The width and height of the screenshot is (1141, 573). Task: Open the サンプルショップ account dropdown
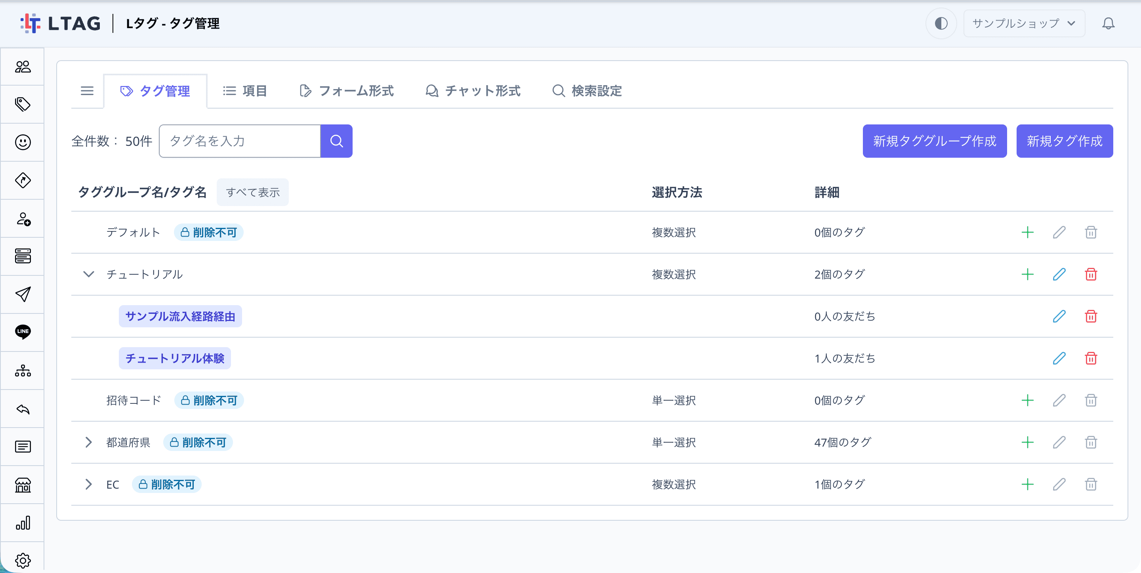[x=1024, y=23]
